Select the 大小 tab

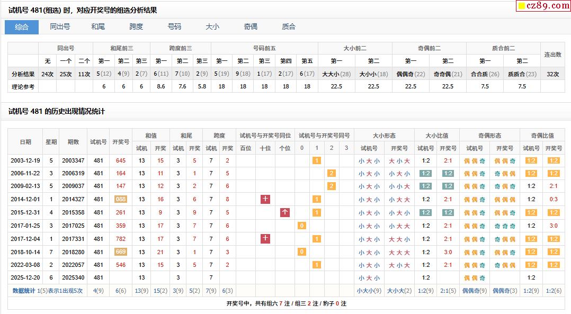[x=212, y=26]
